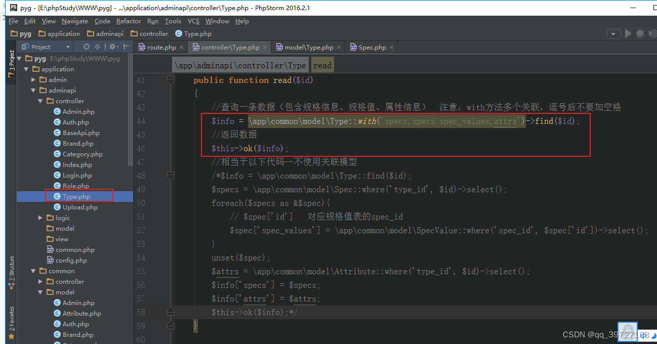Collapse the common folder arrow
Image resolution: width=657 pixels, height=344 pixels.
pyautogui.click(x=33, y=271)
